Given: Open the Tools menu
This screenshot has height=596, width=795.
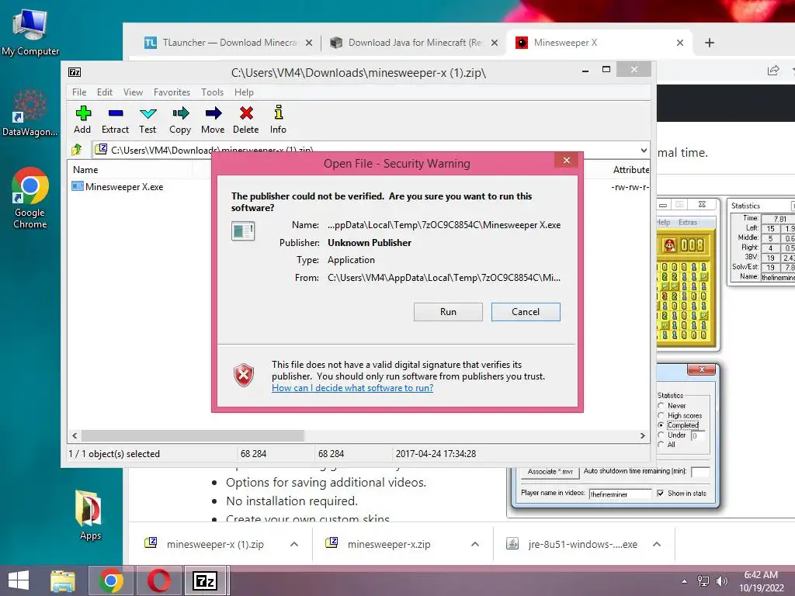Looking at the screenshot, I should 212,92.
